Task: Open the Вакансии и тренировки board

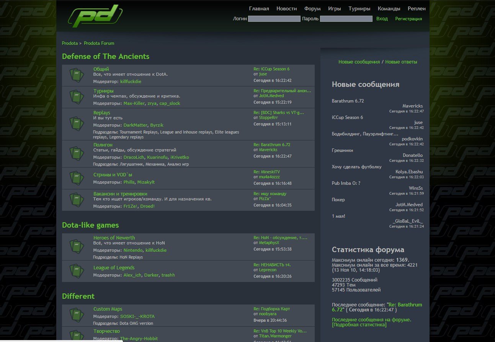Action: point(120,194)
